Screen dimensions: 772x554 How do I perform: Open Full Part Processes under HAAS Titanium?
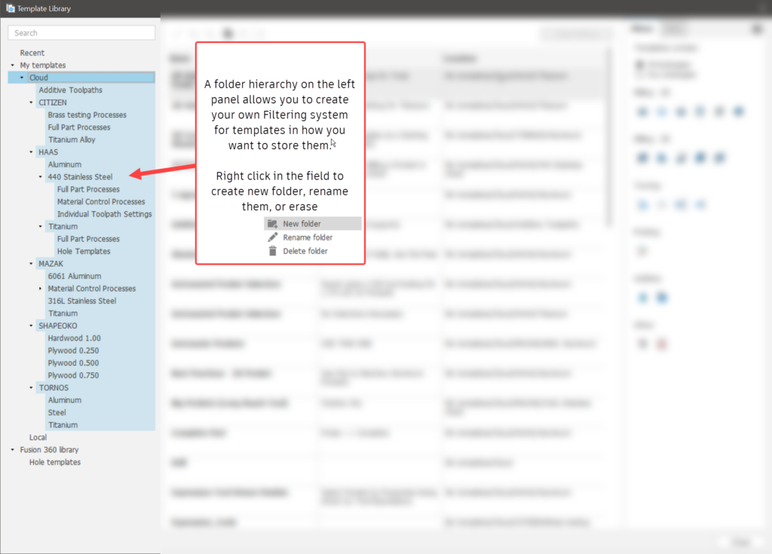pos(88,239)
